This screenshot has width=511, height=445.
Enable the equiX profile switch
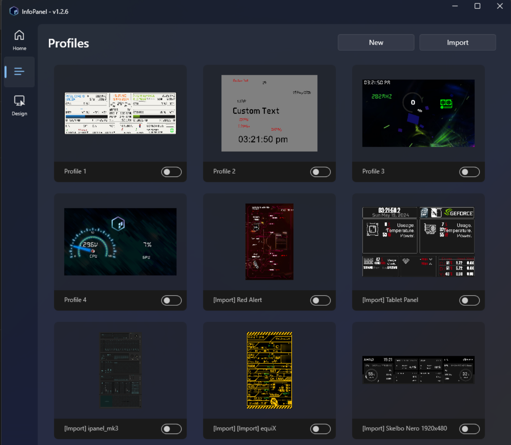click(320, 429)
